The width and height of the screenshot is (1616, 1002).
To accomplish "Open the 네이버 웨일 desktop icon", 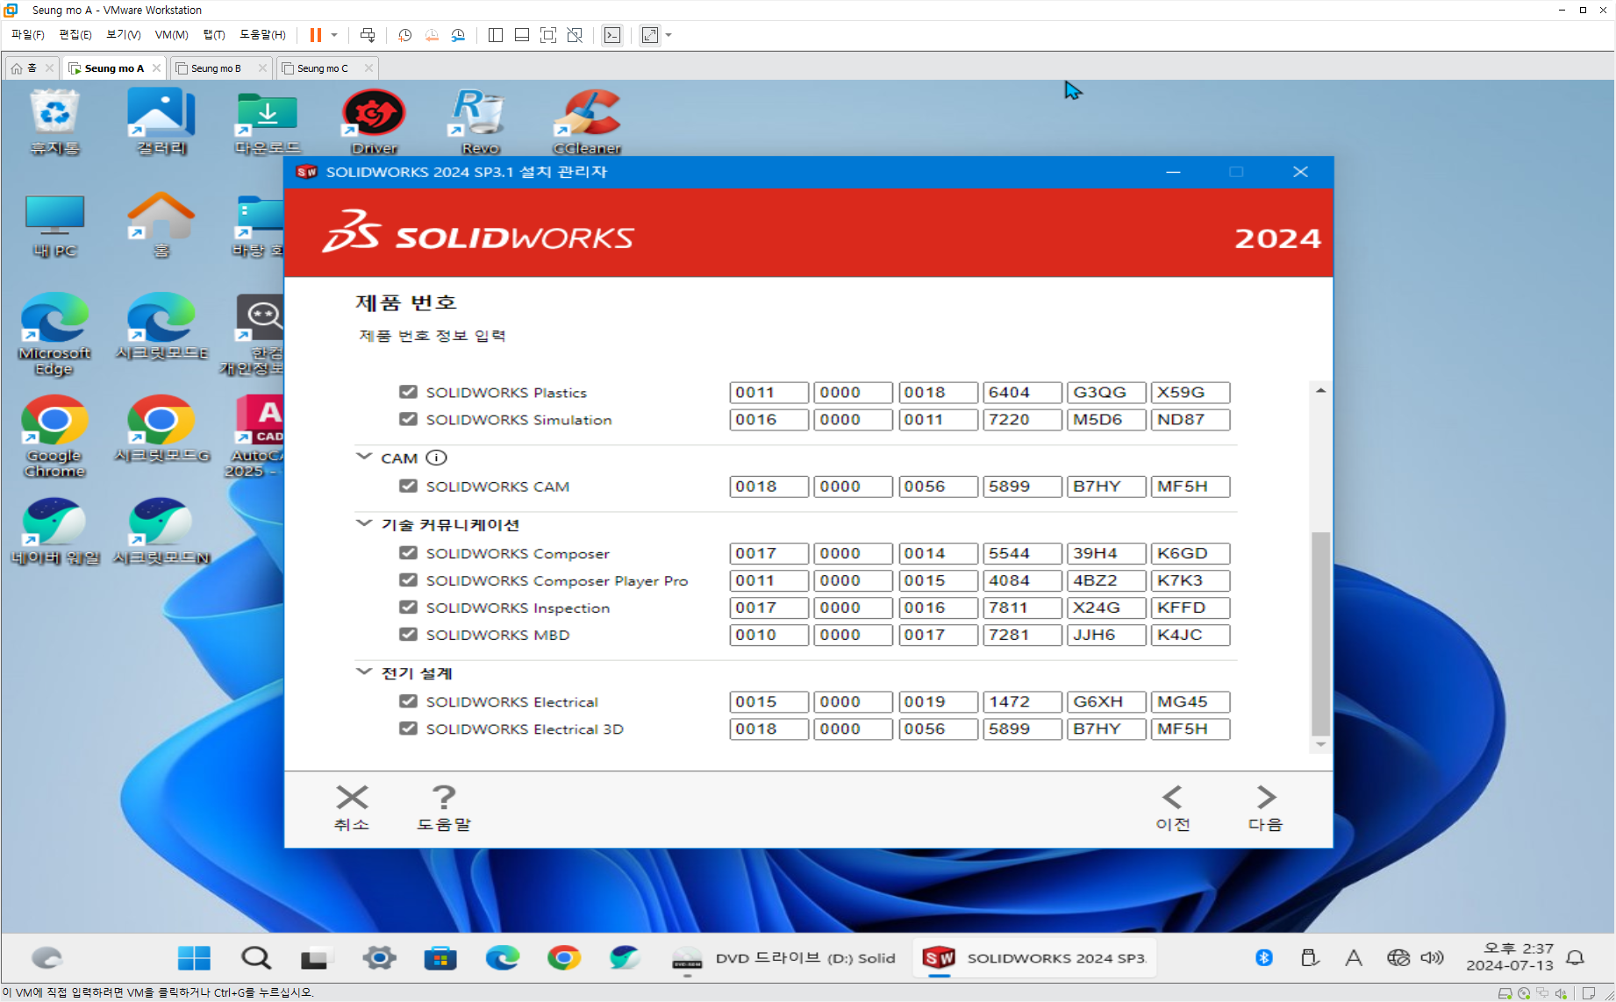I will click(54, 531).
